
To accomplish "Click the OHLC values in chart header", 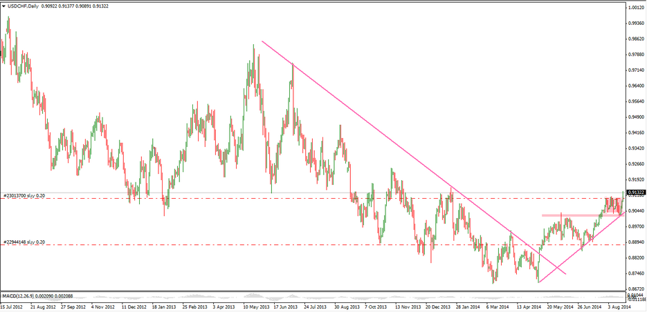I will pos(78,6).
